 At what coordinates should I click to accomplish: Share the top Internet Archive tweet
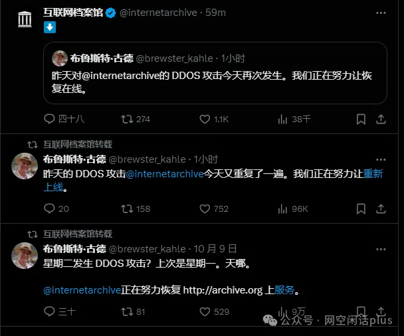tap(381, 119)
